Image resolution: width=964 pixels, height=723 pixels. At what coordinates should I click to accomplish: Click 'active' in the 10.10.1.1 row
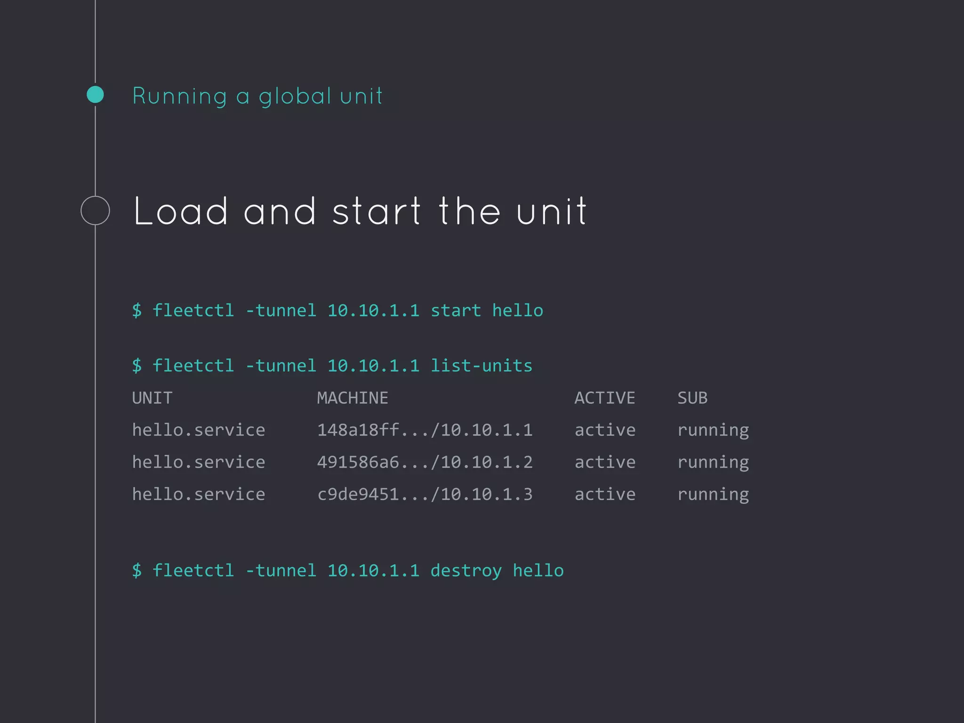click(605, 430)
